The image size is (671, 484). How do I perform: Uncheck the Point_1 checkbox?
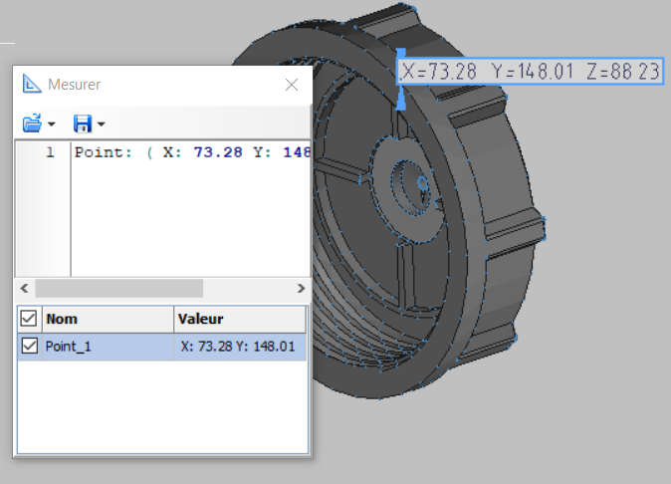(28, 346)
